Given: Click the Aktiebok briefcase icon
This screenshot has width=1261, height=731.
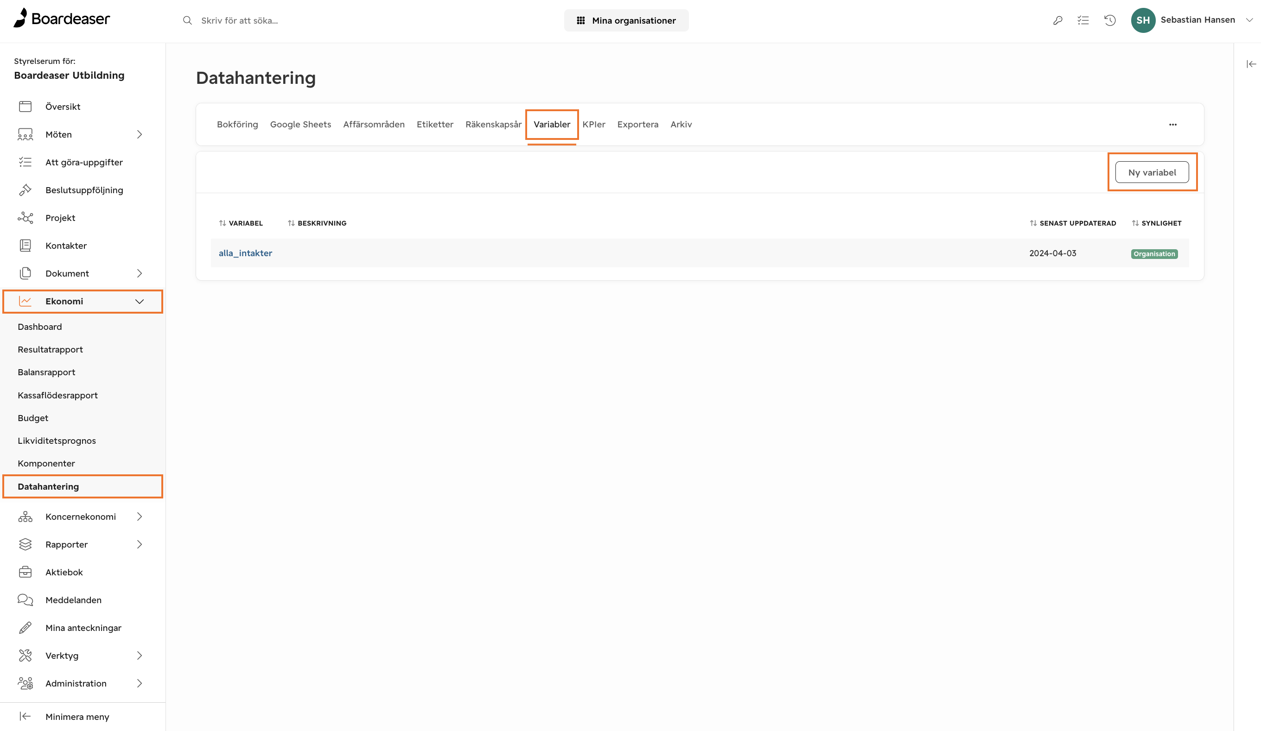Looking at the screenshot, I should (x=25, y=572).
